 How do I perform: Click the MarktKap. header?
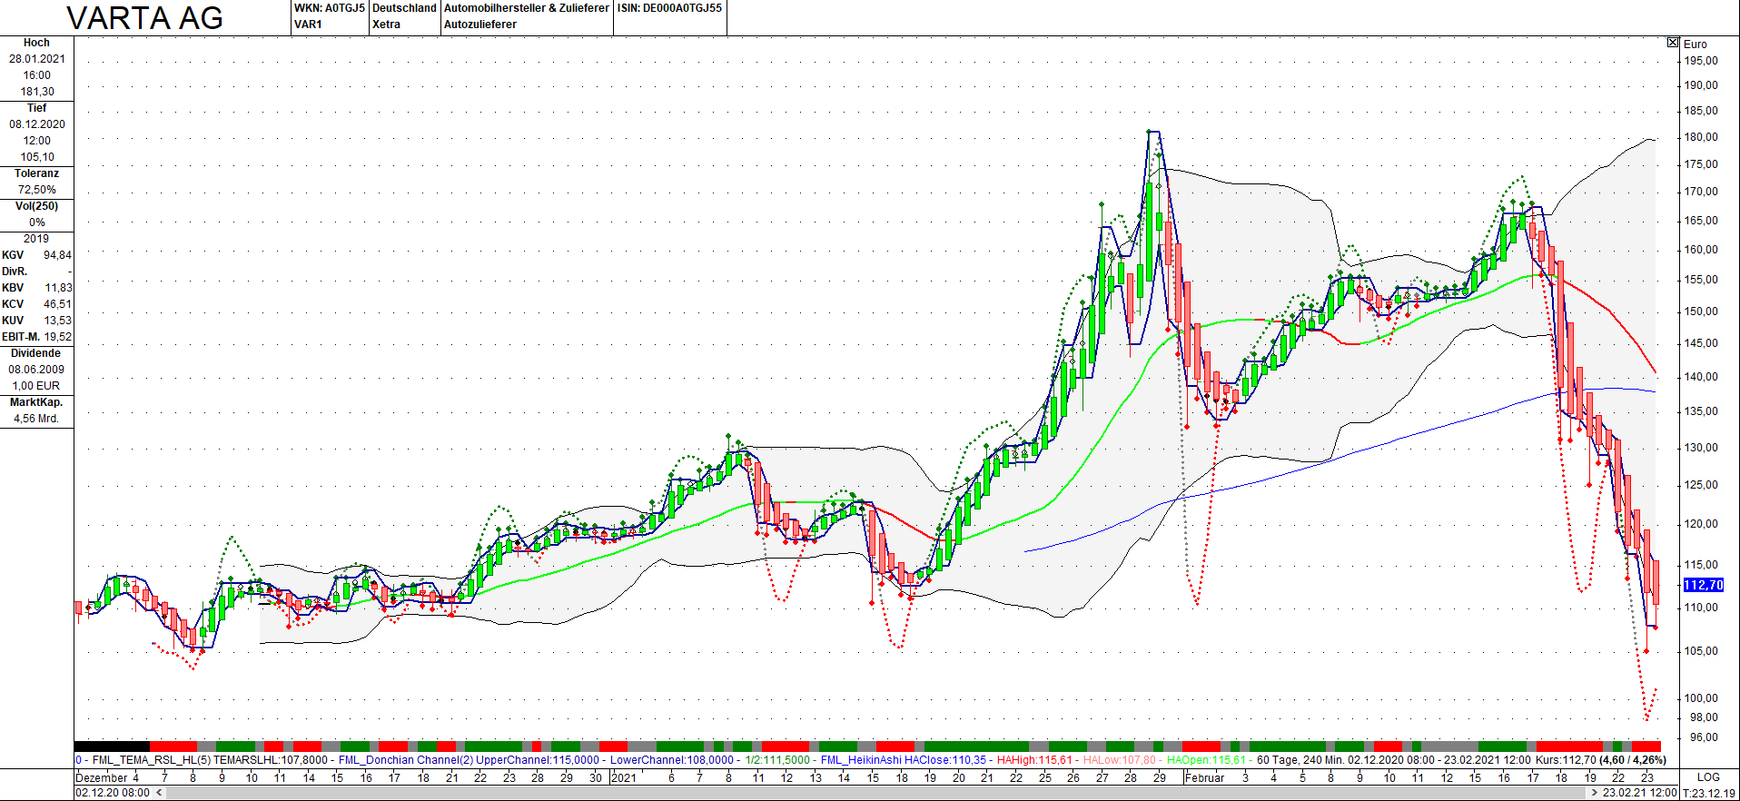point(36,402)
